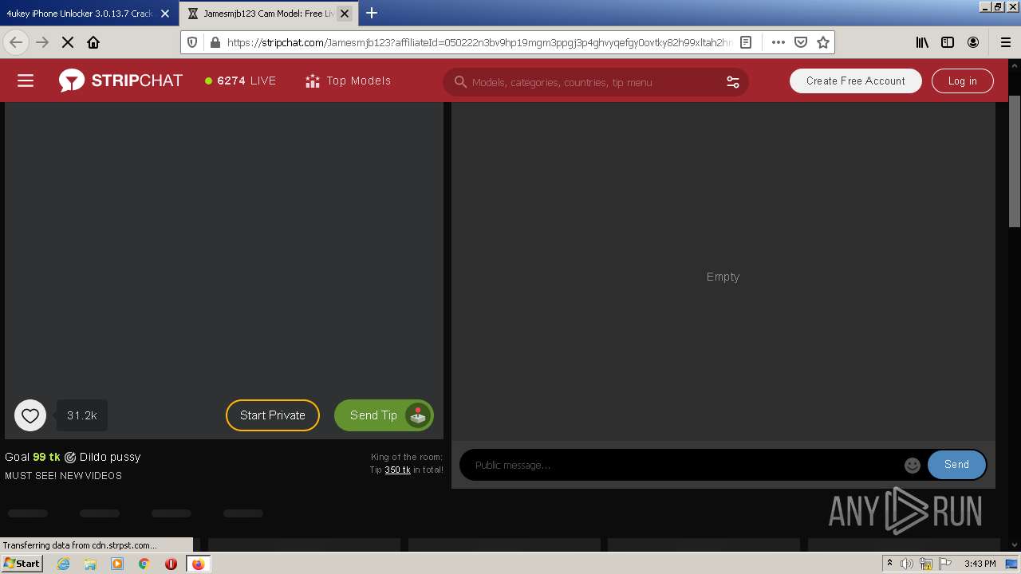Save page to Pocket
The width and height of the screenshot is (1021, 574).
point(801,42)
